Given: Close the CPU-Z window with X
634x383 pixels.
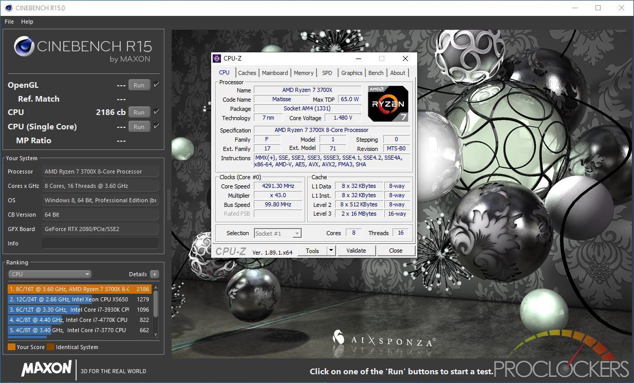Looking at the screenshot, I should coord(405,59).
